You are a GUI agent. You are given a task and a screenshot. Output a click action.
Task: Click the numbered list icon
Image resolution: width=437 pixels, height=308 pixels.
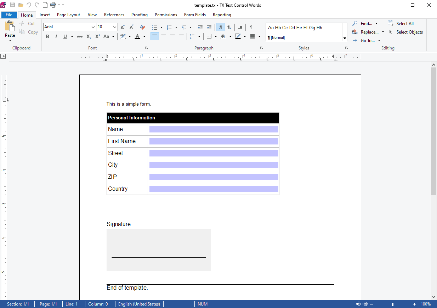point(169,27)
